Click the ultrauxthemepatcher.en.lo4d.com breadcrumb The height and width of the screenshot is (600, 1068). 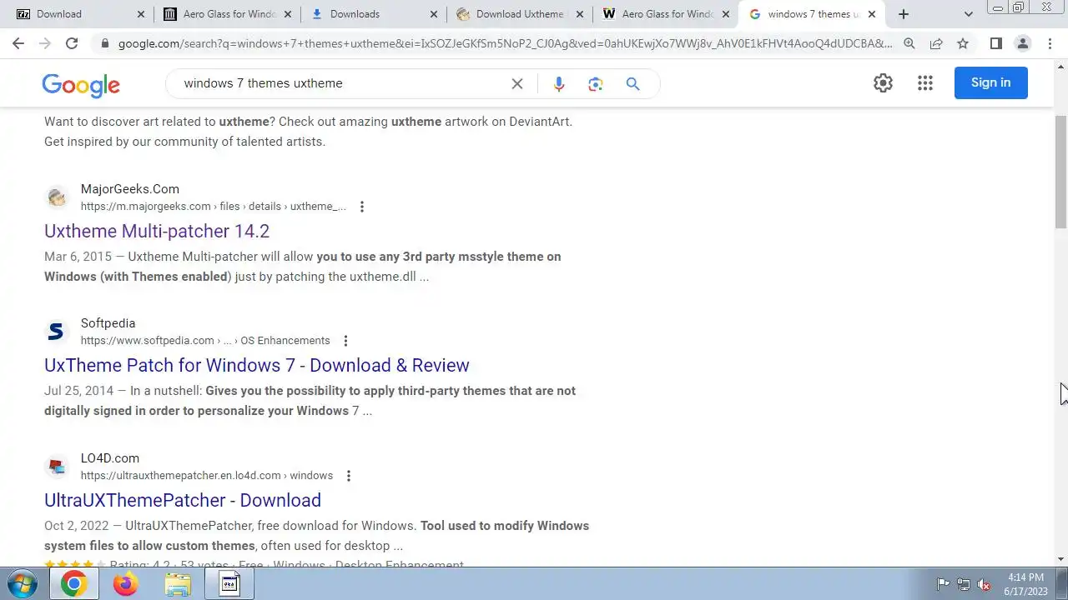click(x=207, y=476)
